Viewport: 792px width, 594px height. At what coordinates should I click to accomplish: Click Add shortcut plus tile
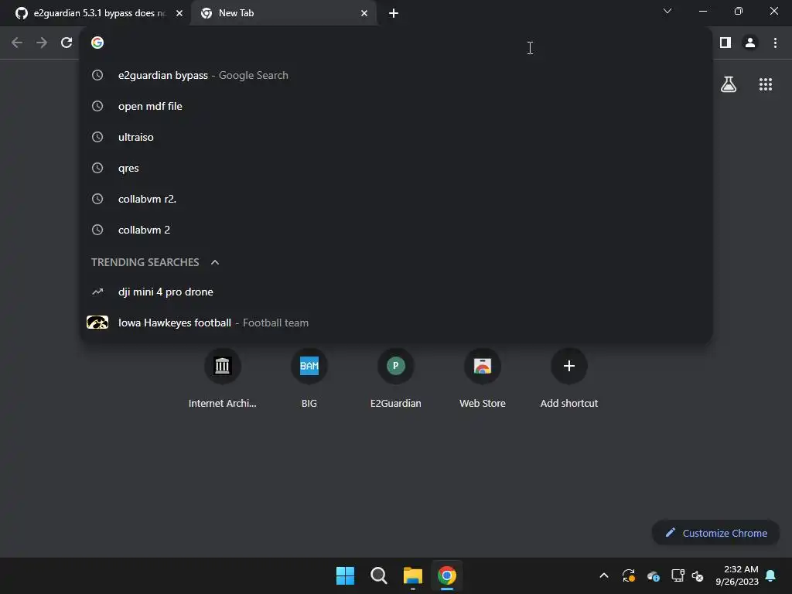[568, 379]
